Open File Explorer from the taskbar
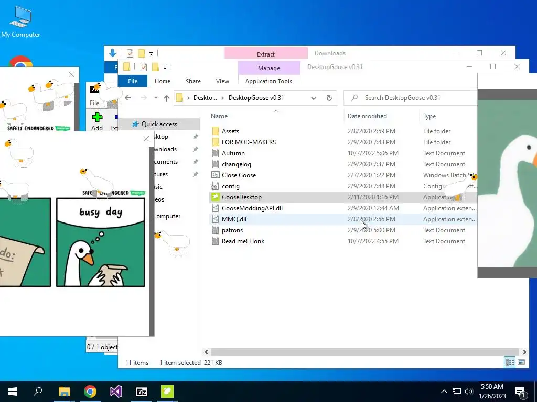537x402 pixels. 64,392
